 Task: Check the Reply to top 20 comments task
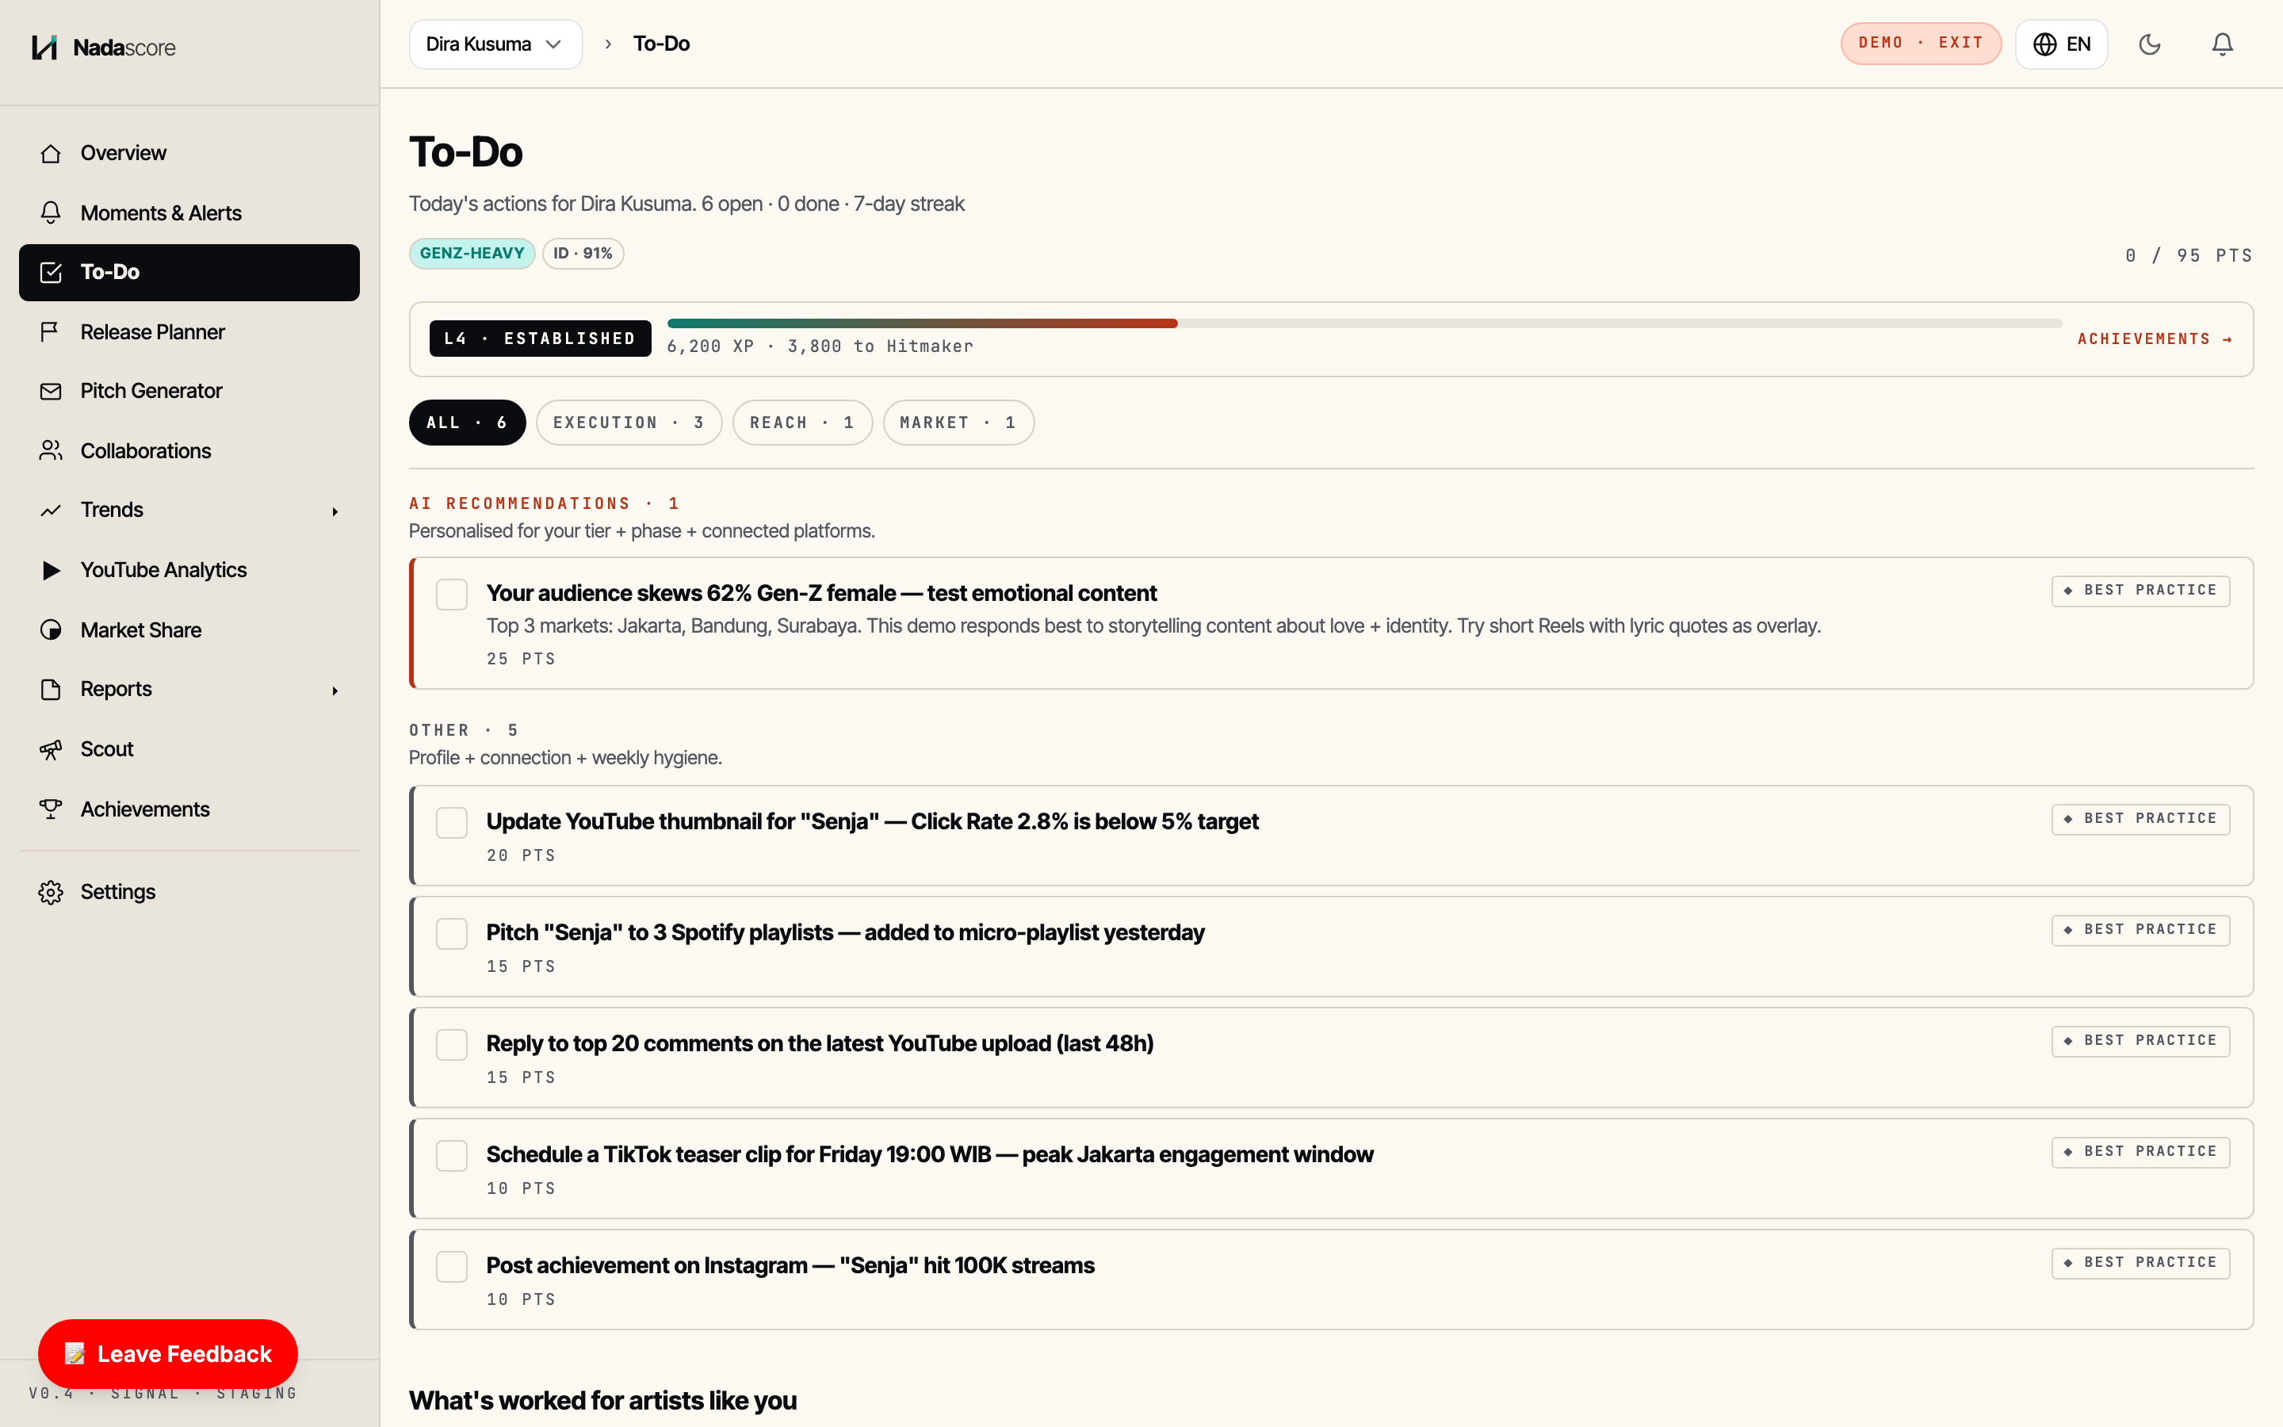[452, 1045]
